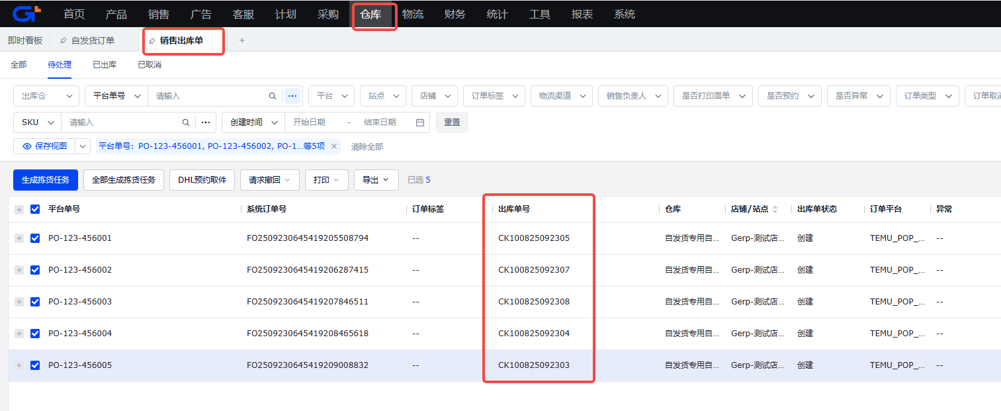Open 仓库 menu in top navigation
1001x411 pixels.
click(370, 14)
